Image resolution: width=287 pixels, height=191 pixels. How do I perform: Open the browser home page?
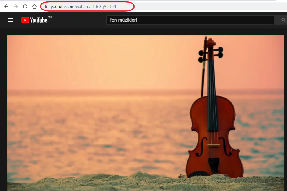[34, 6]
